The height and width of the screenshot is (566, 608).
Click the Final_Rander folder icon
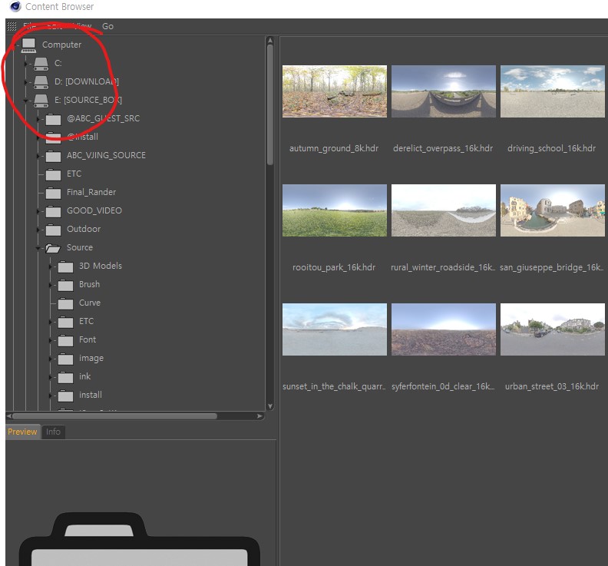(53, 193)
